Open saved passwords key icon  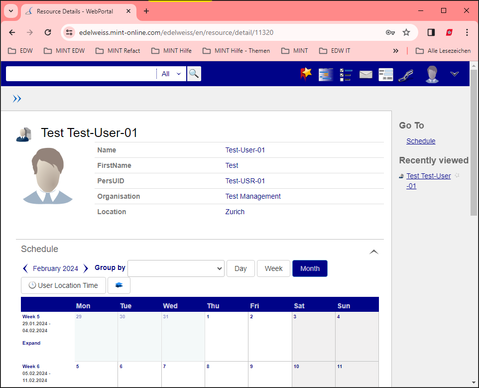click(390, 32)
